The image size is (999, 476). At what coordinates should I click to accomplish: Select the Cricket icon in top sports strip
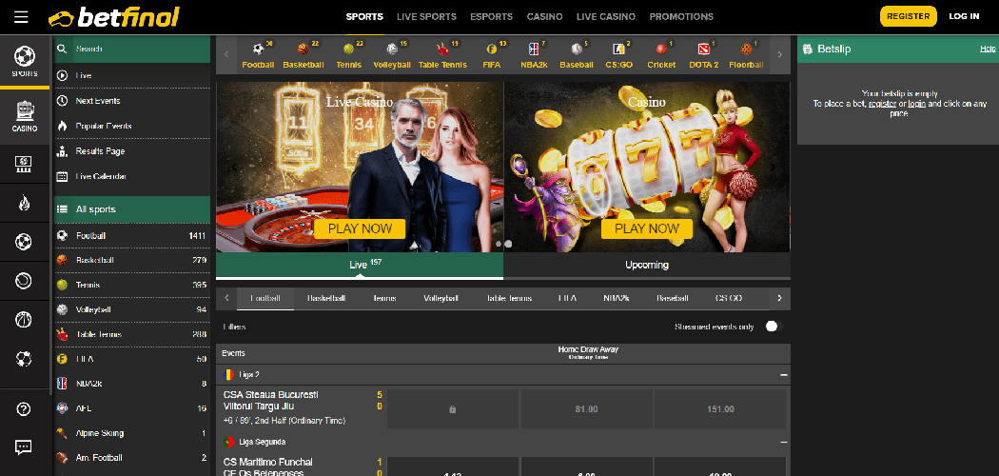click(661, 54)
